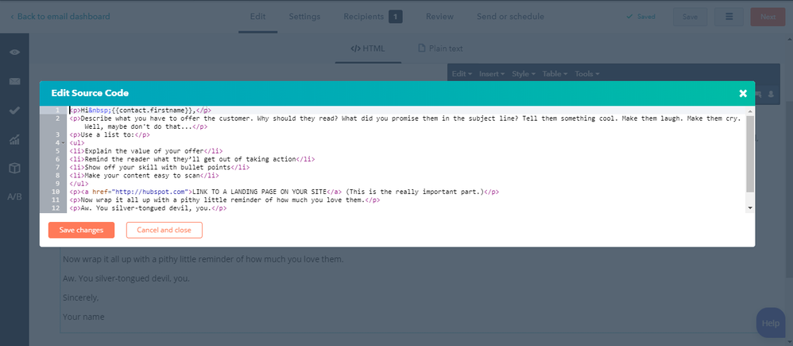Click the hubspot.com href code line
Viewport: 793px width, 346px height.
(284, 192)
